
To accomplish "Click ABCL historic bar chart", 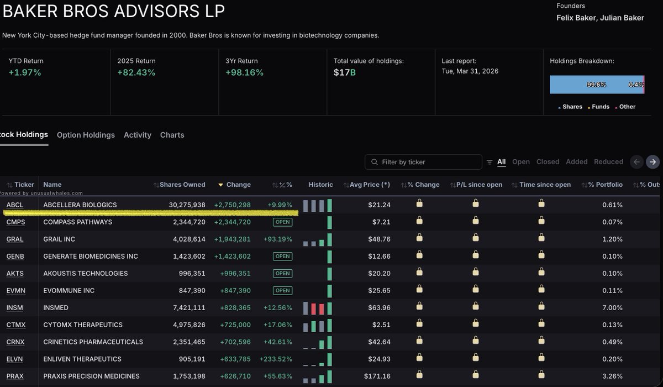I will pos(318,206).
